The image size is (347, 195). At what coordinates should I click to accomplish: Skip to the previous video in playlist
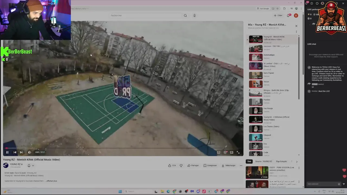pos(15,152)
